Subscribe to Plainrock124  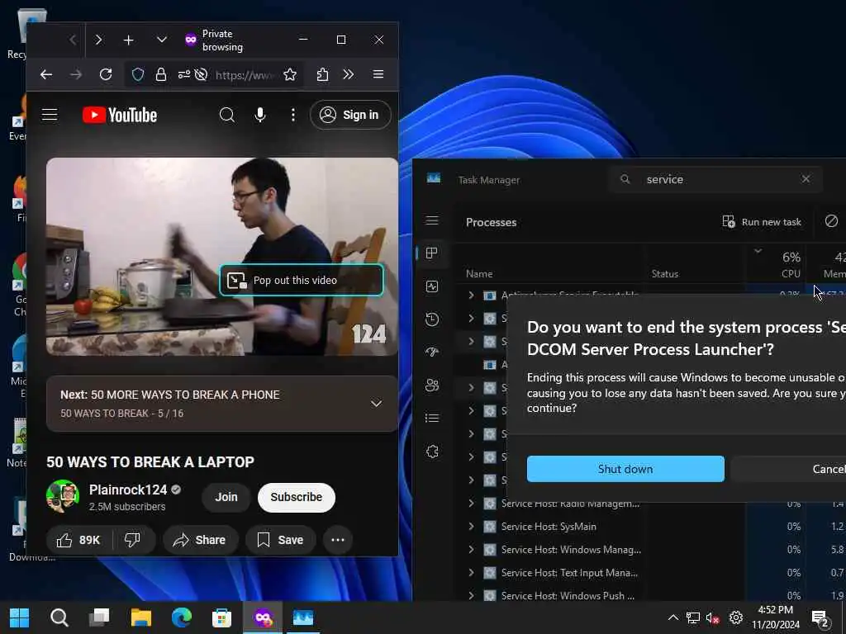(297, 497)
